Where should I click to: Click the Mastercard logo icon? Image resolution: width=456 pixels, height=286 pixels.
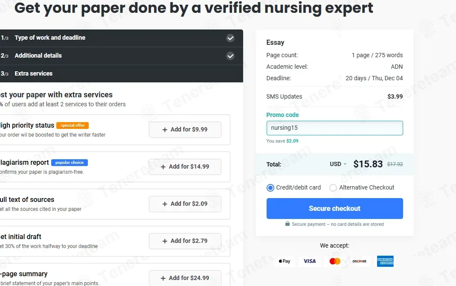335,261
